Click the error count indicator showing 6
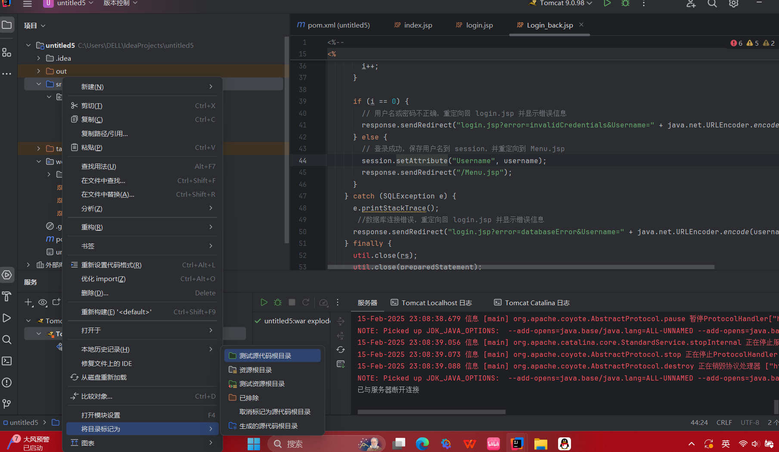 point(736,43)
